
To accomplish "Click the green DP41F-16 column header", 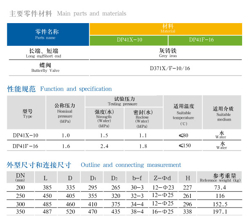I will tap(205, 40).
